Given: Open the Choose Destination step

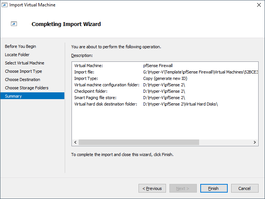Looking at the screenshot, I should pyautogui.click(x=23, y=80).
